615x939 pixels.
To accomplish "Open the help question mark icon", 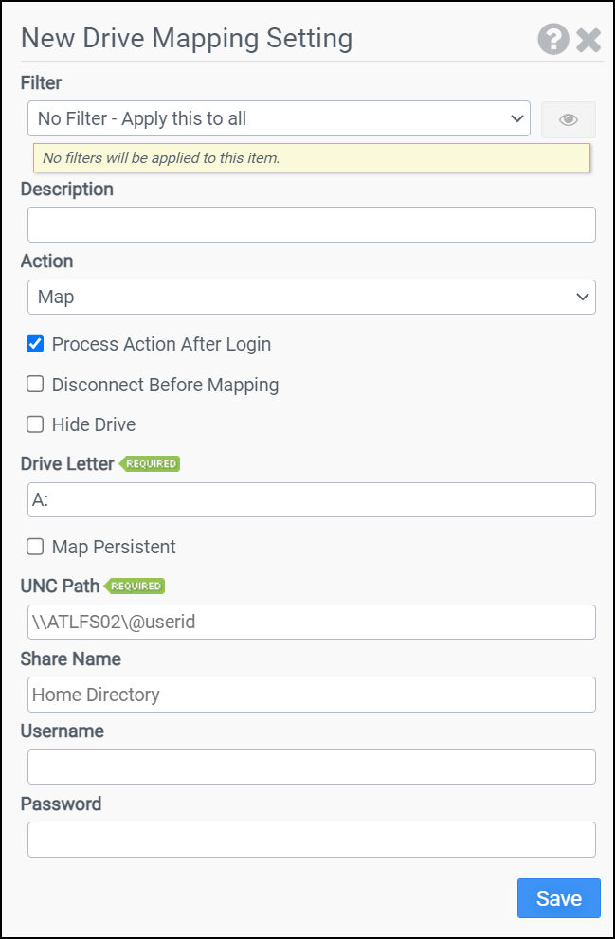I will point(553,39).
